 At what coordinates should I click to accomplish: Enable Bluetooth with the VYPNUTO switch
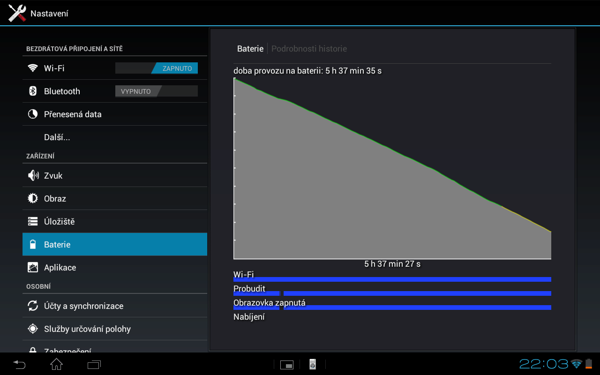pyautogui.click(x=157, y=91)
